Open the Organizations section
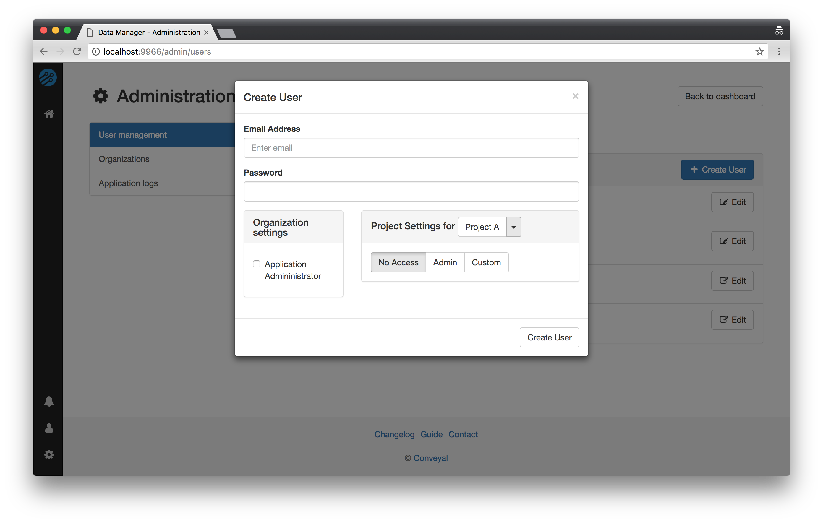Screen dimensions: 823x523 point(162,159)
